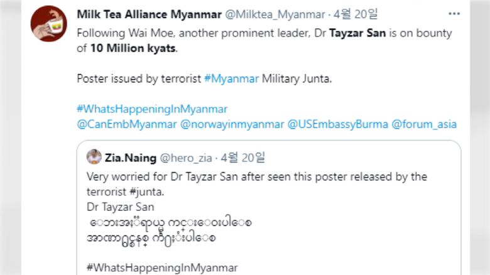490x275 pixels.
Task: Click Zia.Naing's small profile avatar
Action: 94,158
